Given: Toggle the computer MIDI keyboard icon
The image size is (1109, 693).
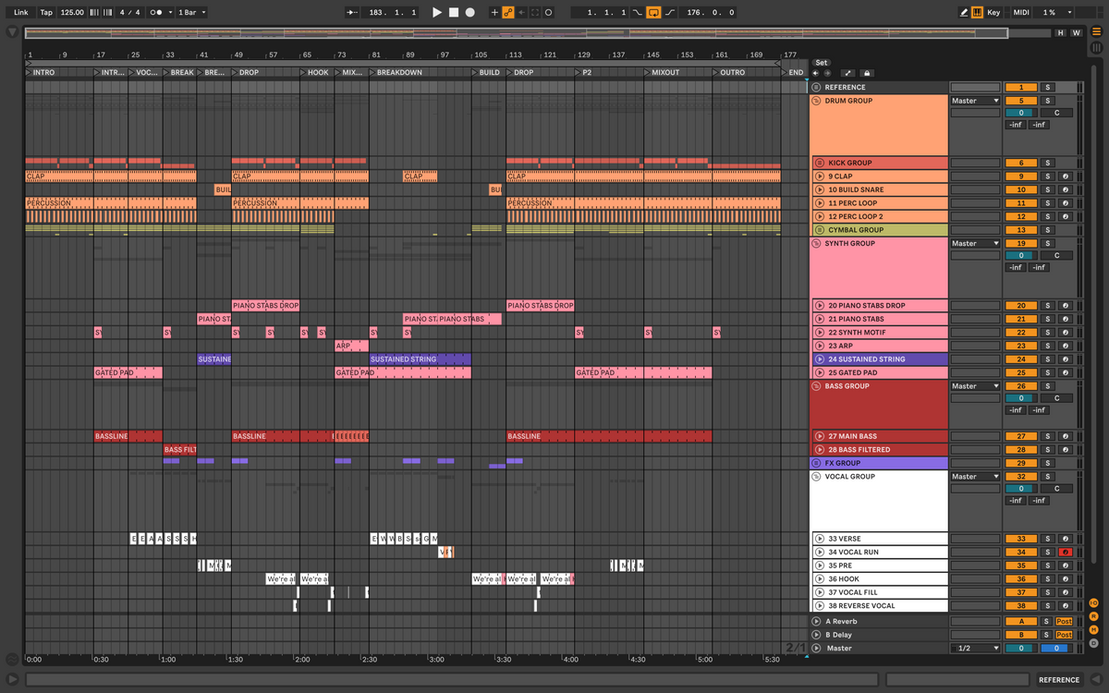Looking at the screenshot, I should coord(978,13).
